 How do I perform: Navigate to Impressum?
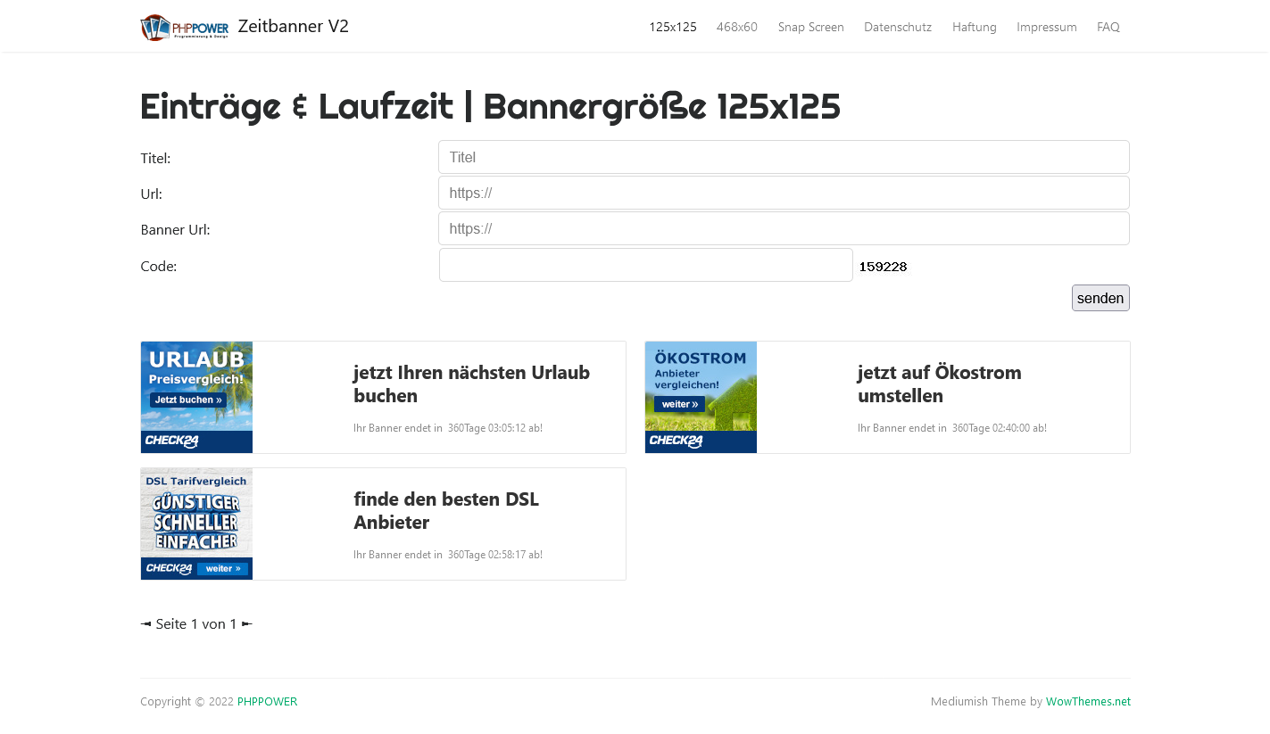click(1046, 27)
